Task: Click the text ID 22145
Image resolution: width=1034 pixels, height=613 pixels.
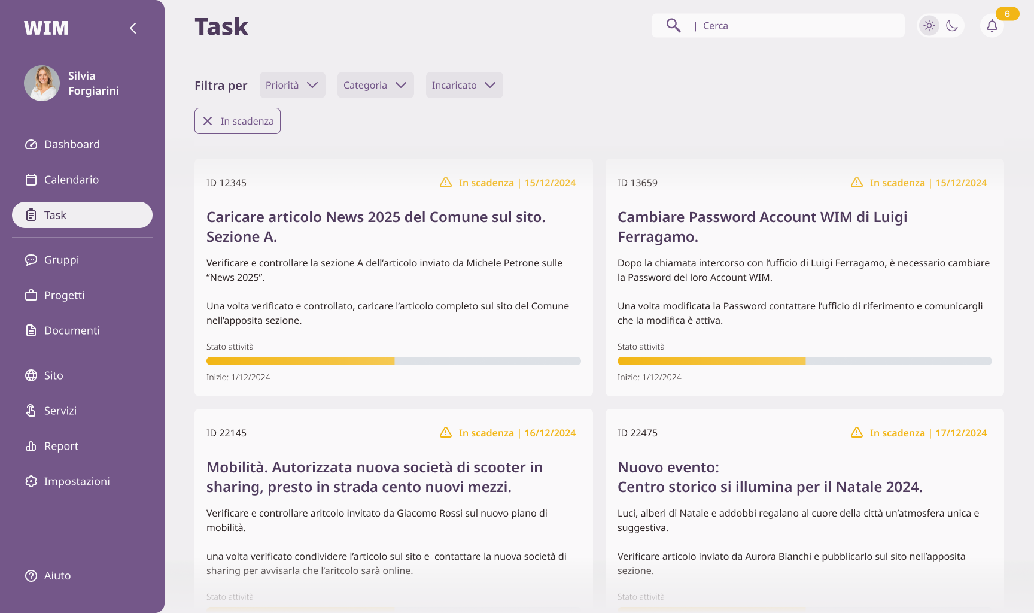Action: [x=226, y=433]
